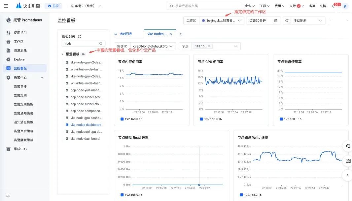Open the 工具 menu
This screenshot has width=352, height=201.
264,6
